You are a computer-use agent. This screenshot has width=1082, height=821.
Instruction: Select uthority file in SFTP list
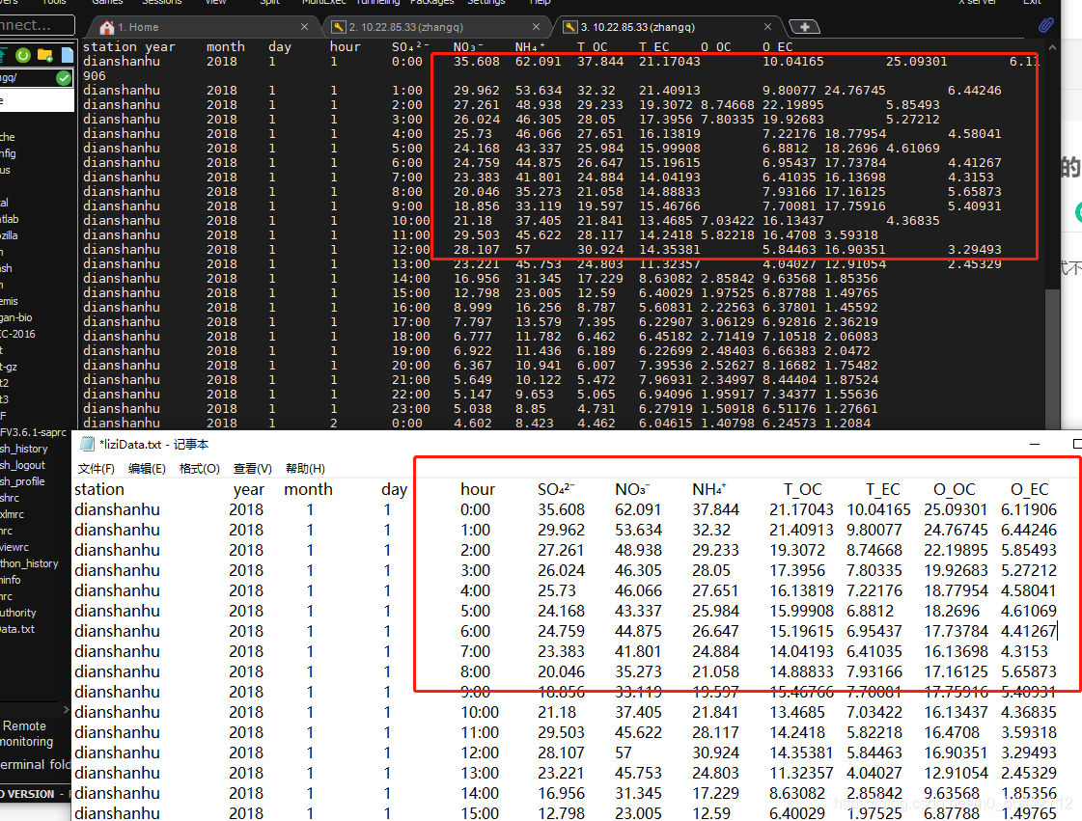click(x=18, y=613)
